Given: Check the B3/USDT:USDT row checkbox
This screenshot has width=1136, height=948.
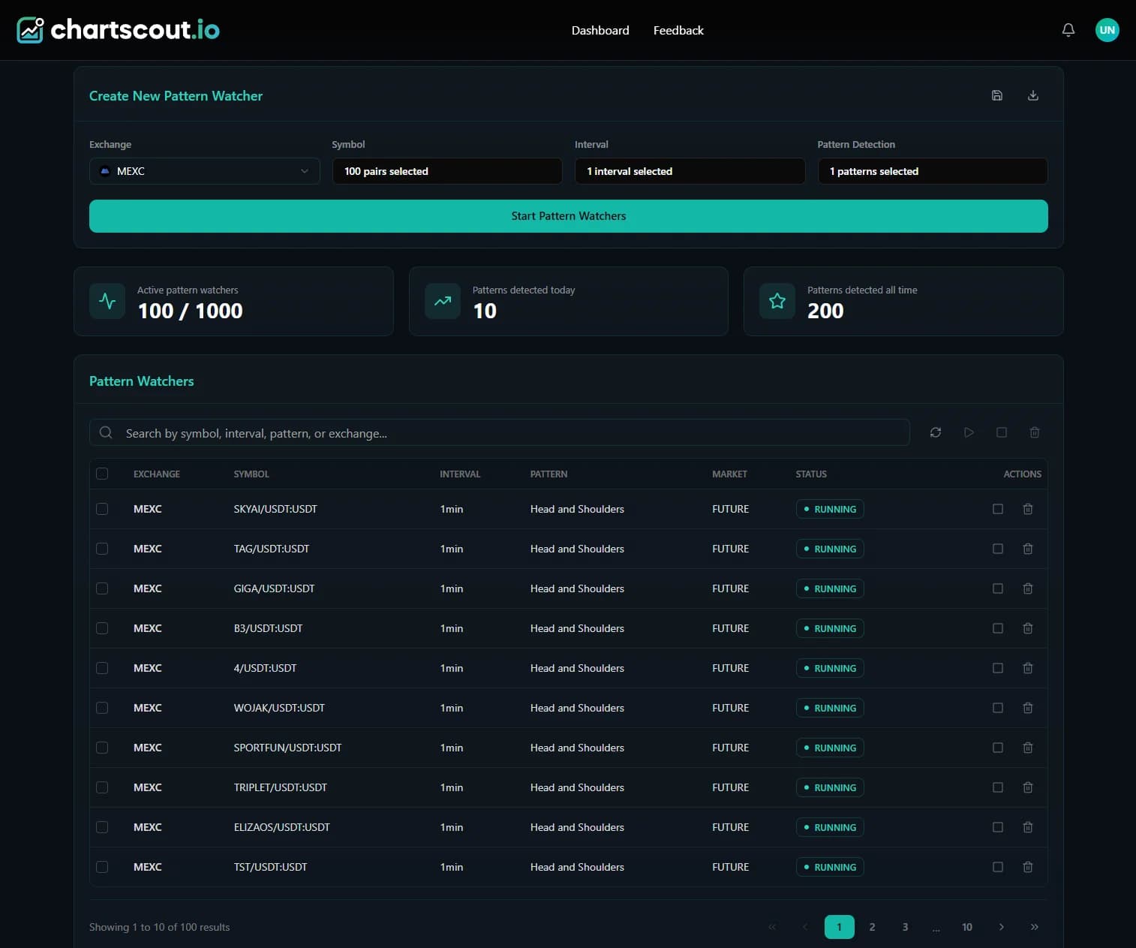Looking at the screenshot, I should pyautogui.click(x=102, y=628).
